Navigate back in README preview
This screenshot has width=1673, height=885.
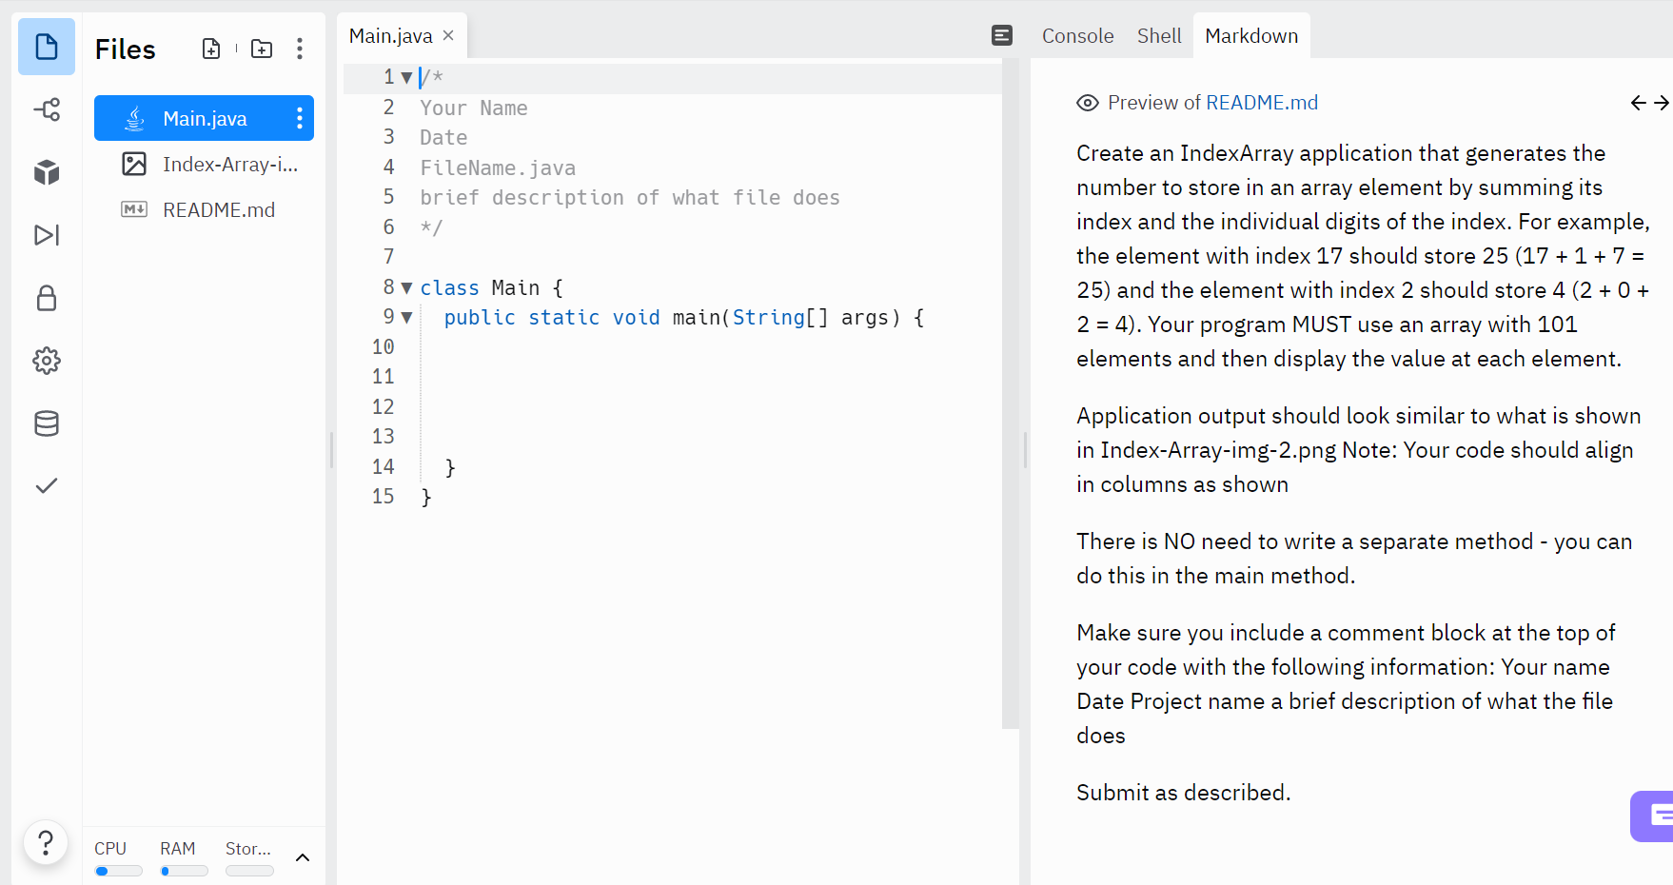pos(1639,103)
